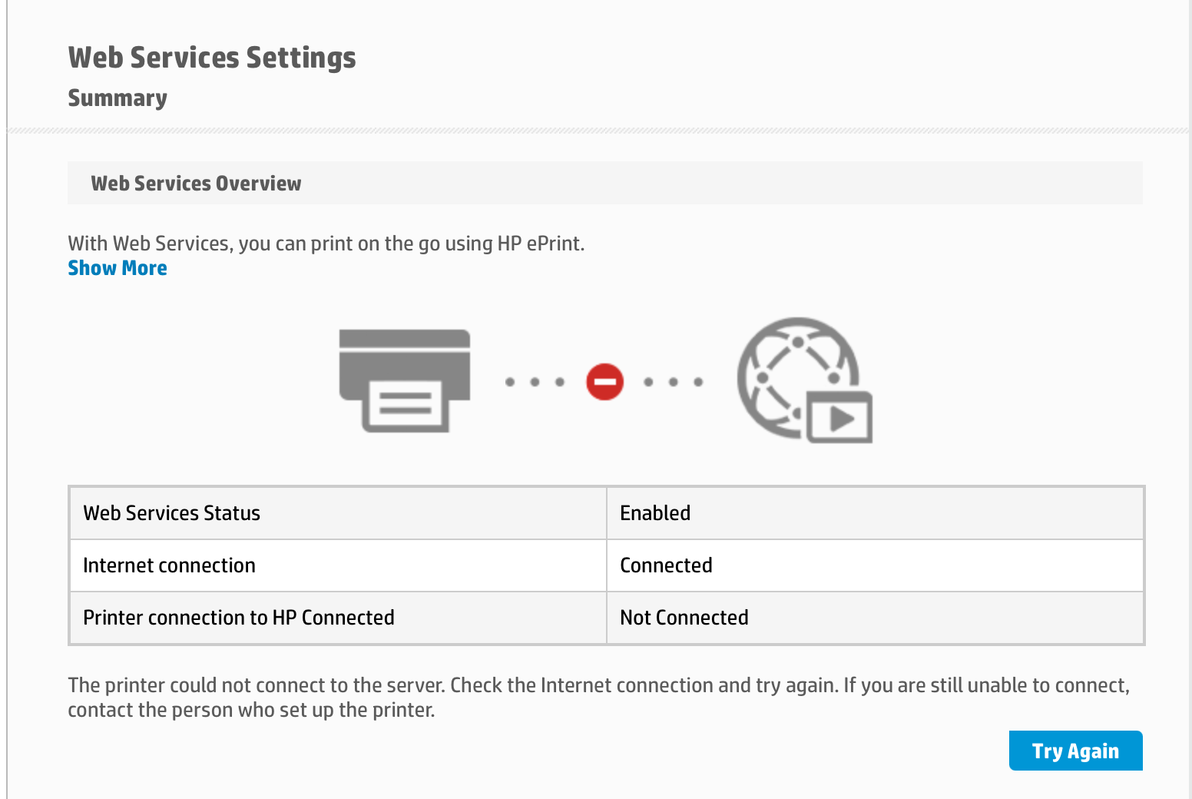Click the dotted divider line below Summary

click(598, 131)
